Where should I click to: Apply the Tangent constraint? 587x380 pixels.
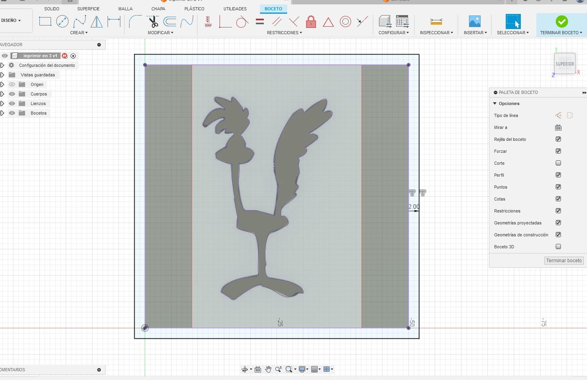(x=242, y=21)
